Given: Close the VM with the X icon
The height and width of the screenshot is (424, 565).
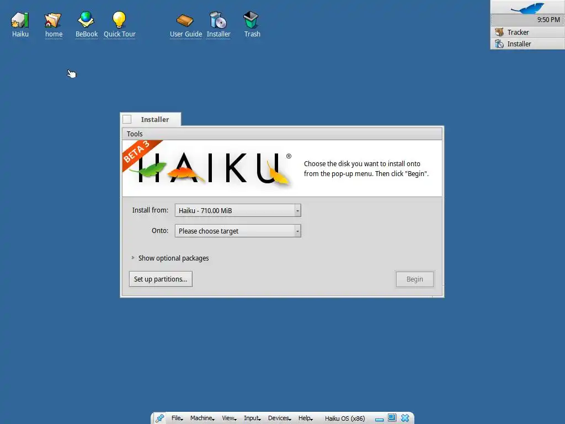Looking at the screenshot, I should 405,418.
